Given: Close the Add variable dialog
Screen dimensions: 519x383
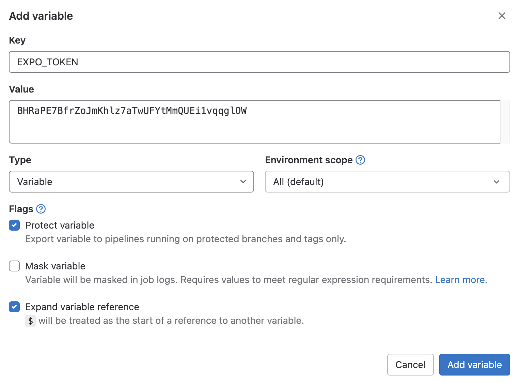Looking at the screenshot, I should (x=502, y=16).
